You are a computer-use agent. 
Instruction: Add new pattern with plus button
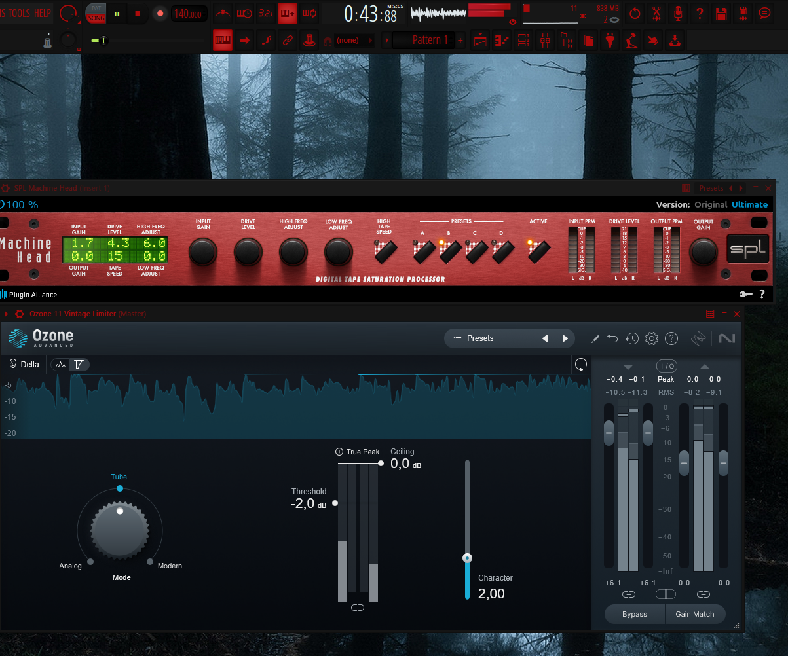click(x=460, y=41)
